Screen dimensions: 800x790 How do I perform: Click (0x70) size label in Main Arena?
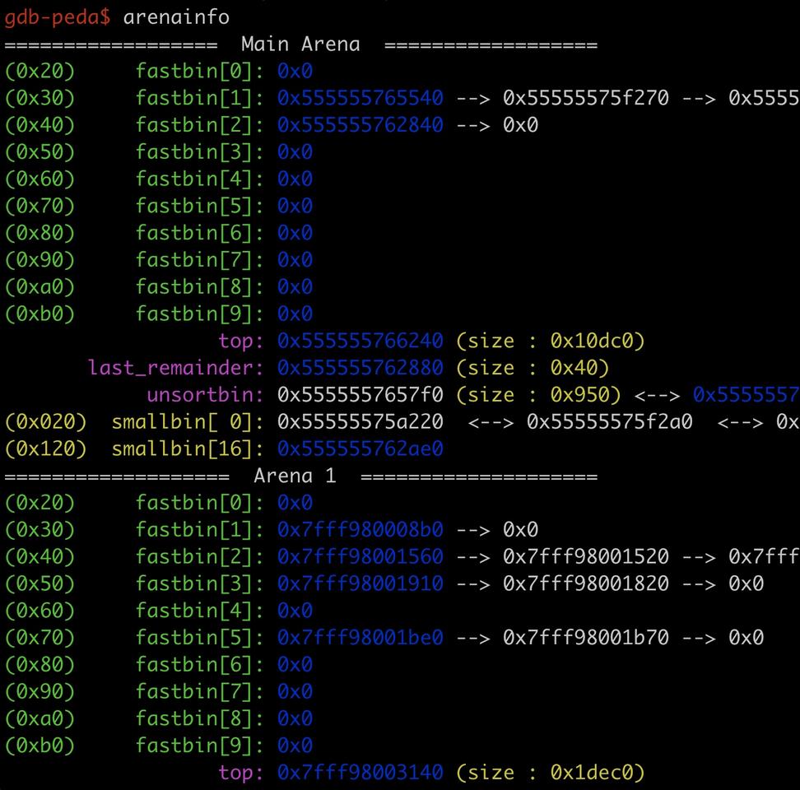[40, 206]
